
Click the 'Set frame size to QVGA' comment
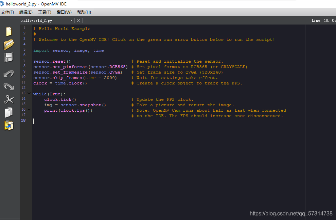coord(166,73)
